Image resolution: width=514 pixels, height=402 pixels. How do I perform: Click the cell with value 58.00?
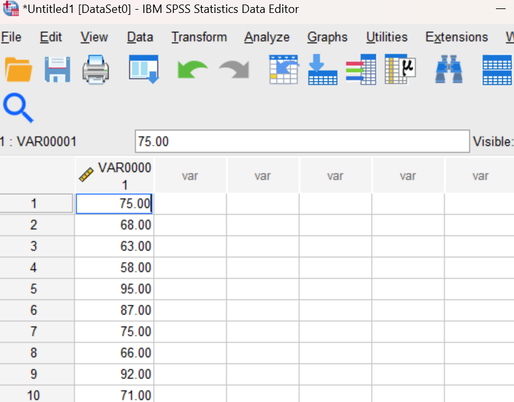point(114,268)
